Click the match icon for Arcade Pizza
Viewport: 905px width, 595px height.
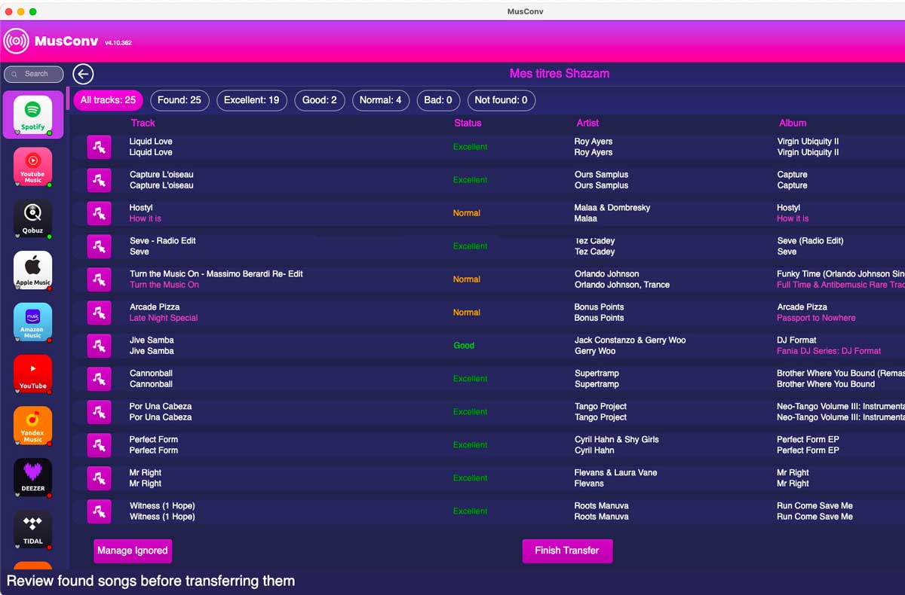(99, 313)
